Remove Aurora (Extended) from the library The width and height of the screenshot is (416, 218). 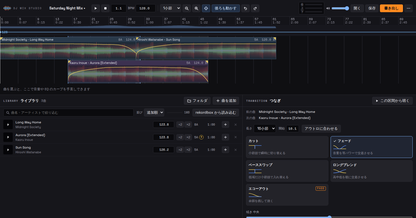point(235,137)
